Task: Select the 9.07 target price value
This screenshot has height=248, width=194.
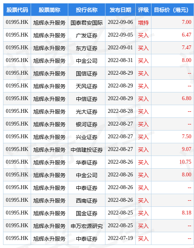Action: point(186,149)
